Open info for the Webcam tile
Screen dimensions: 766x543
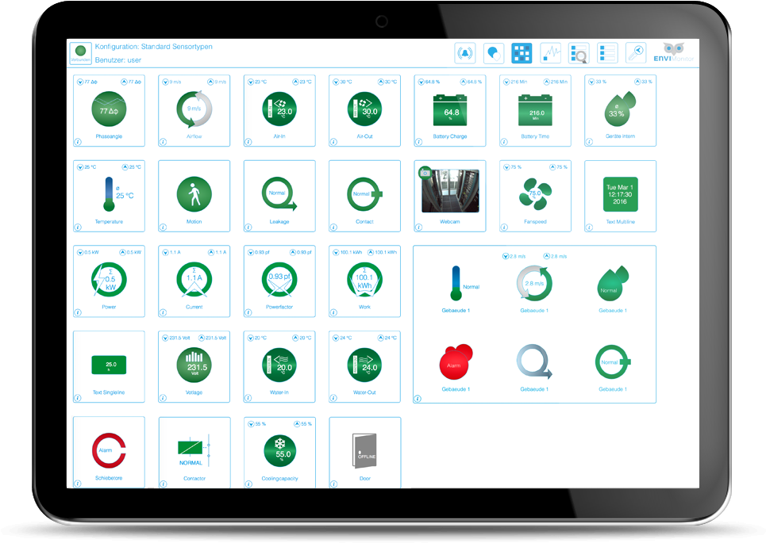coord(418,227)
